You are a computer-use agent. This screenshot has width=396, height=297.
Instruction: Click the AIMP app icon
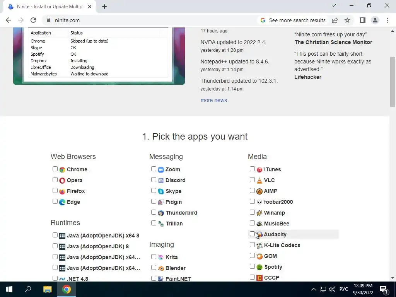[259, 191]
